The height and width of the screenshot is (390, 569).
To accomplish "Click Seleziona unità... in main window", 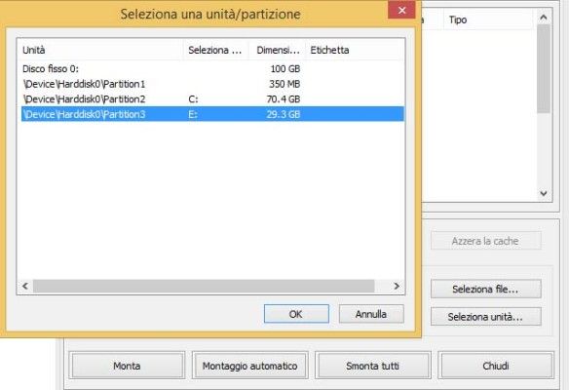I will tap(486, 317).
